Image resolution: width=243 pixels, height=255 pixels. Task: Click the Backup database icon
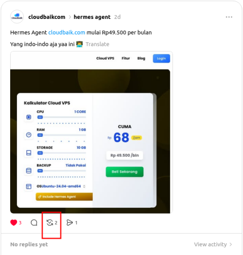(29, 171)
